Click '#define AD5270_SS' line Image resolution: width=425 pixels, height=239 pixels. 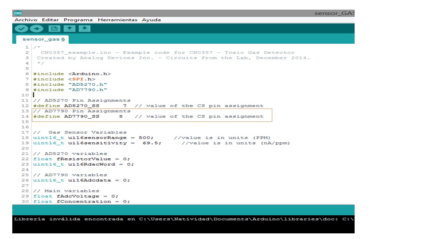pyautogui.click(x=148, y=106)
